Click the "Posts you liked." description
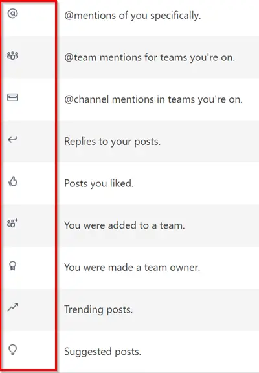 pyautogui.click(x=99, y=183)
